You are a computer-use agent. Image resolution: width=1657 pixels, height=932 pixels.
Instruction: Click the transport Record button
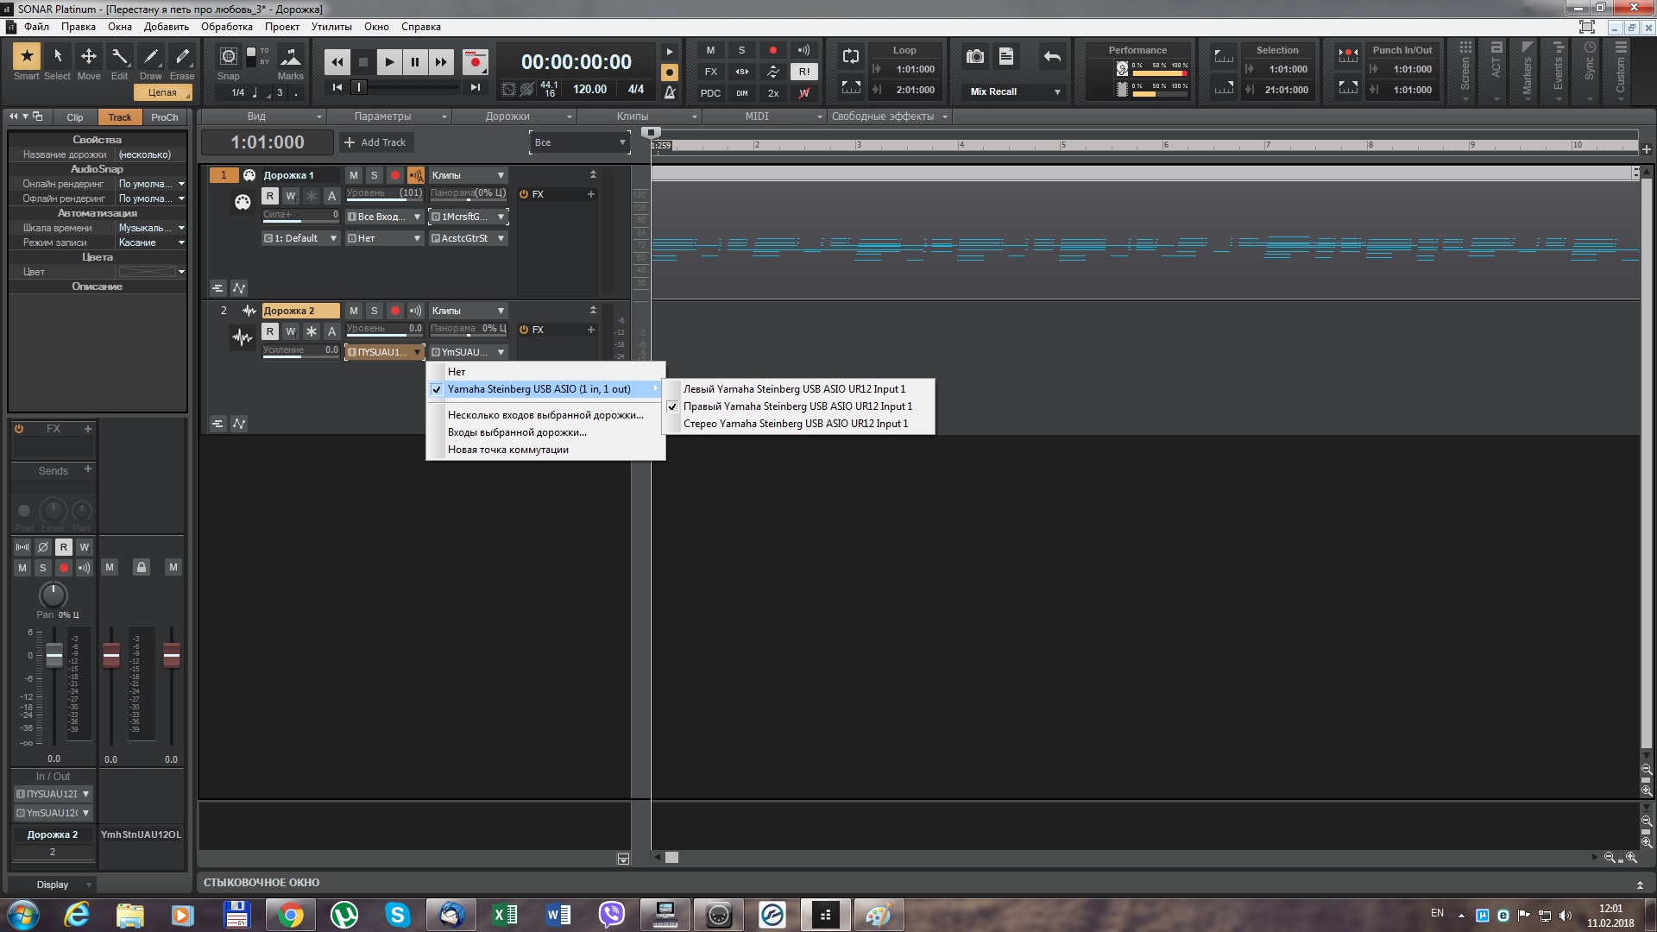475,62
